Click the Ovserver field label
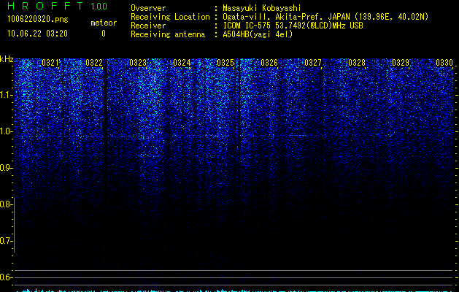 point(148,8)
